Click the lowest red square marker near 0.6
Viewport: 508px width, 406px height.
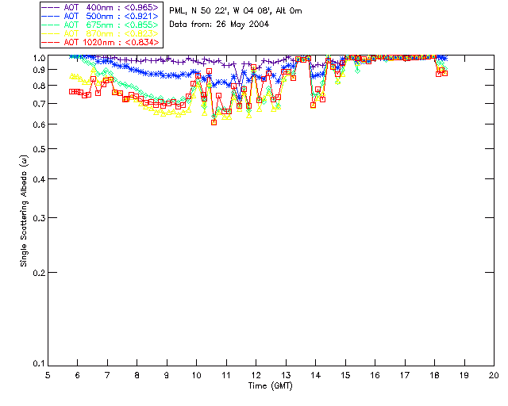tap(214, 122)
